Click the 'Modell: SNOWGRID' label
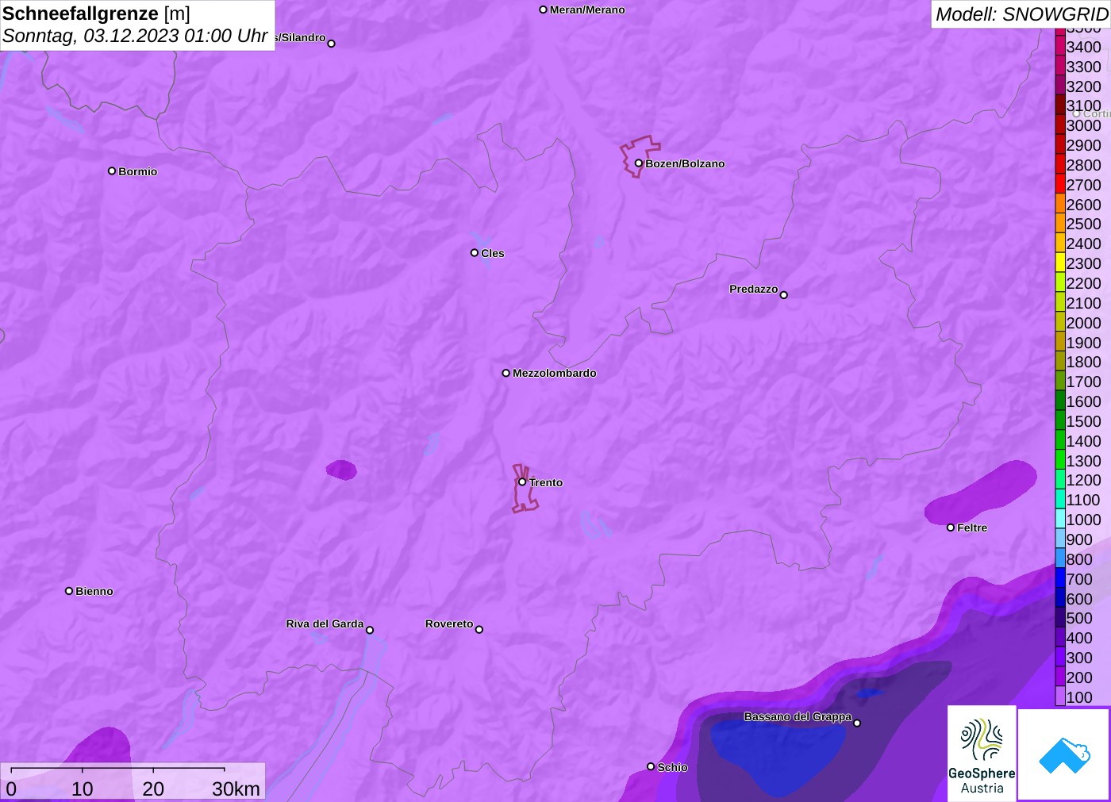Screen dimensions: 1111x802 [1021, 14]
